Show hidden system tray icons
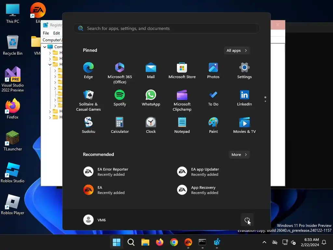Viewport: 333px width, 250px height. coord(264,242)
